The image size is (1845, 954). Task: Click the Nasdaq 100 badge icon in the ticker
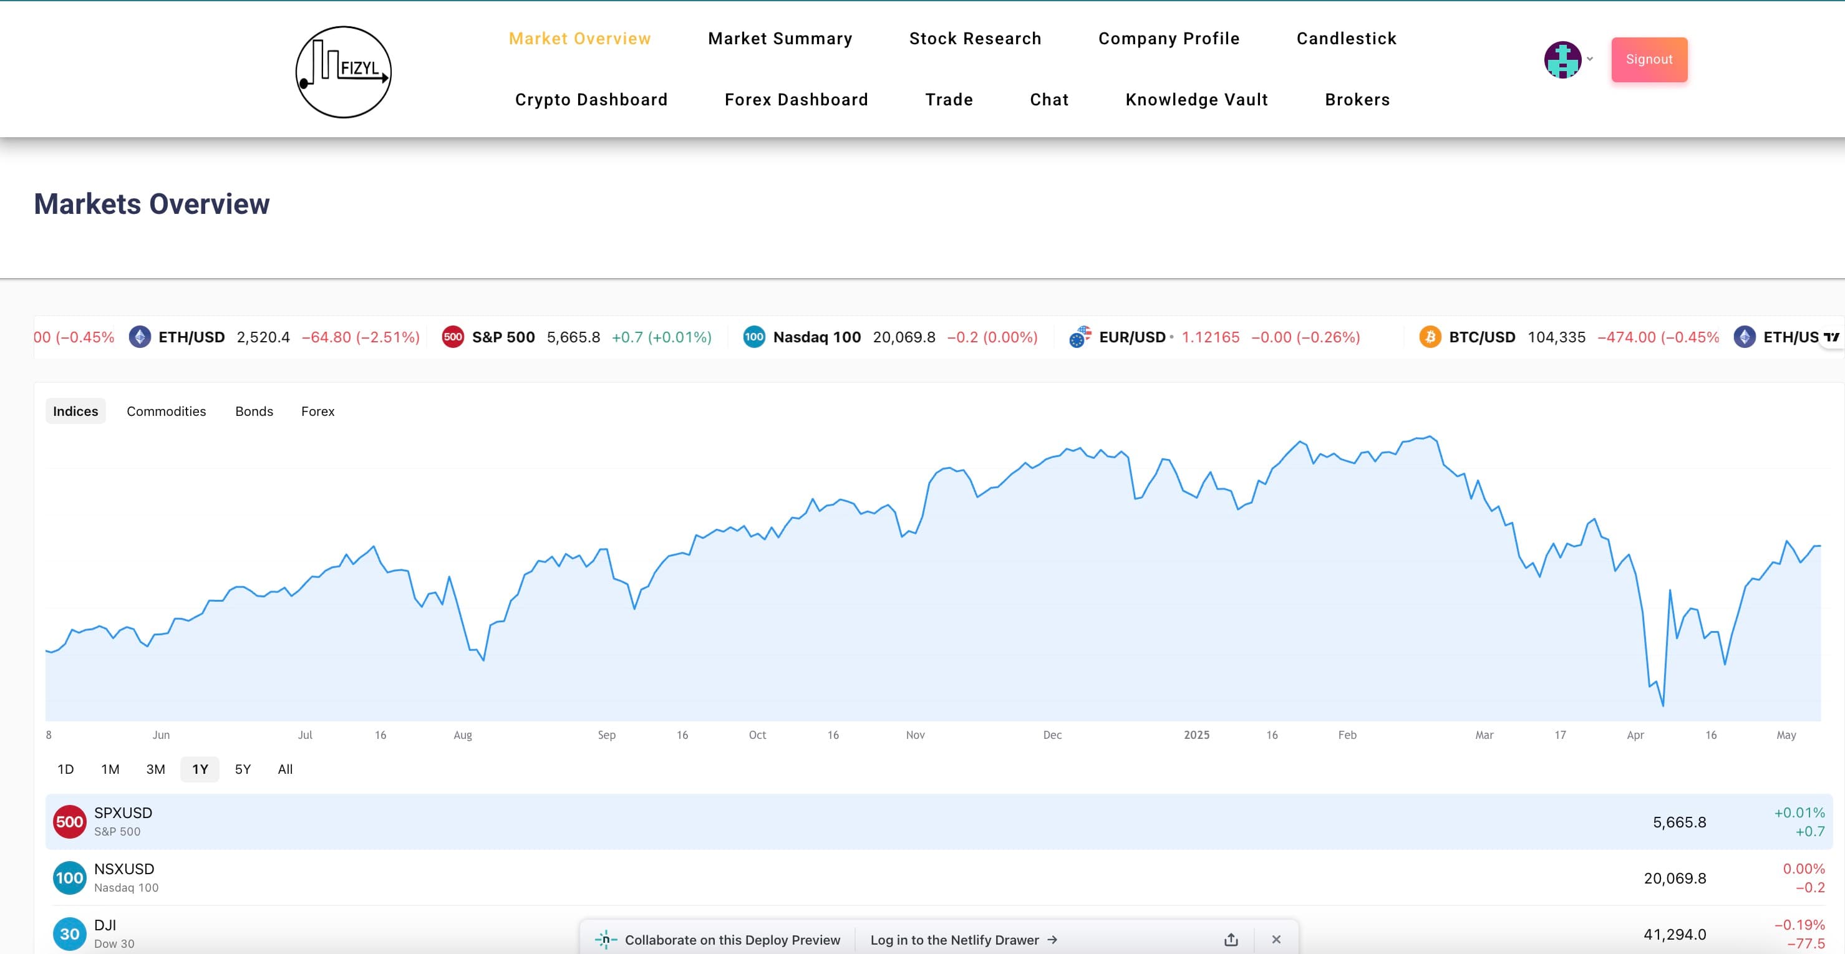pyautogui.click(x=753, y=337)
